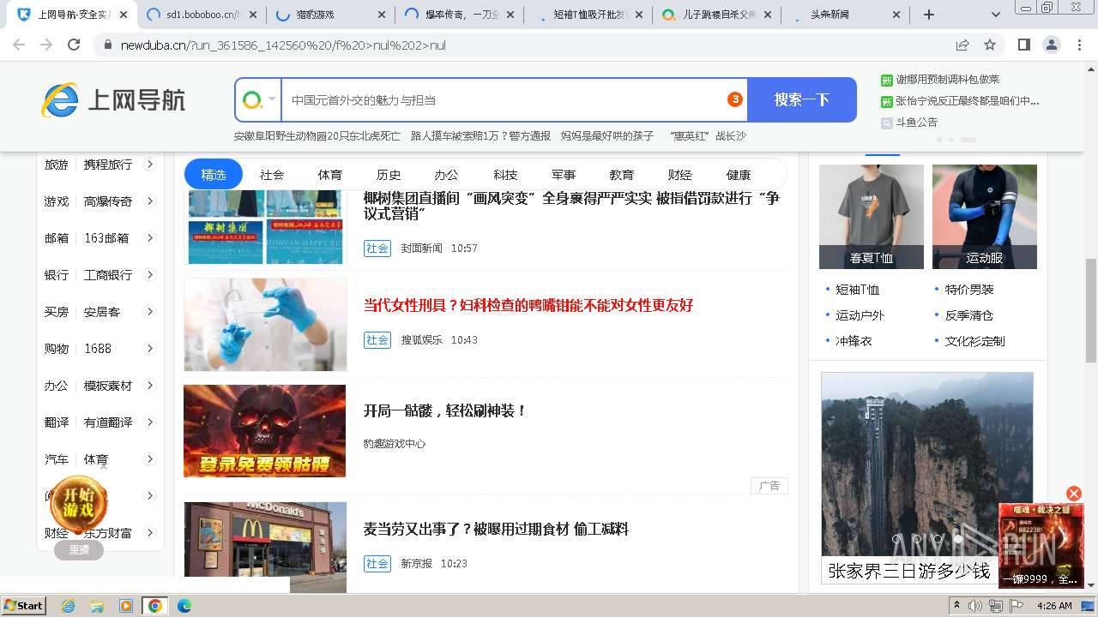Click suggested search 路人摸车被索赔1万
This screenshot has height=617, width=1098.
pos(480,136)
